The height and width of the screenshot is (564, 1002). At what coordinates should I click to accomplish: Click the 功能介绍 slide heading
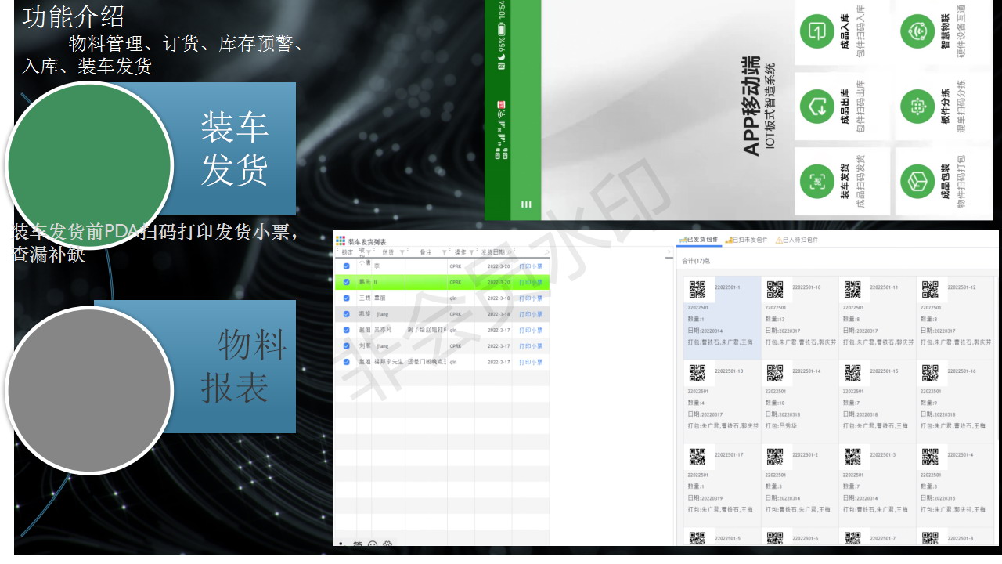tap(73, 16)
